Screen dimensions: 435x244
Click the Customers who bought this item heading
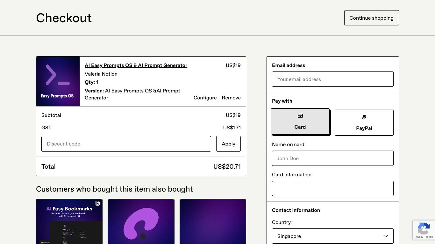[x=114, y=189]
